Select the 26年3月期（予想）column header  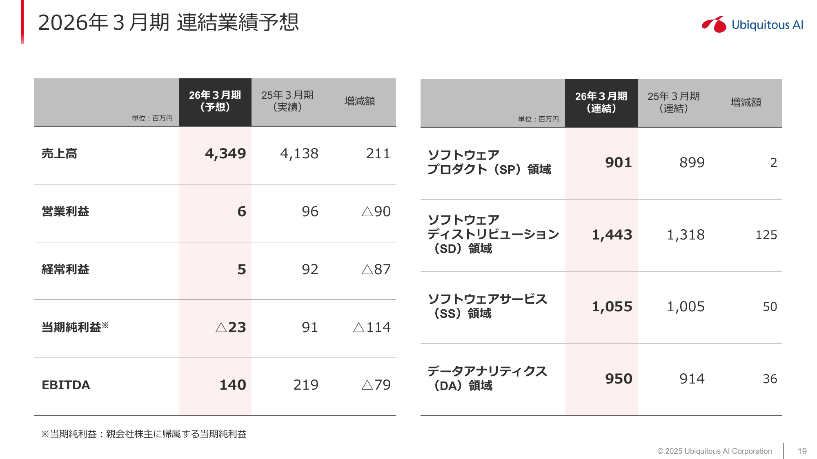tap(215, 101)
